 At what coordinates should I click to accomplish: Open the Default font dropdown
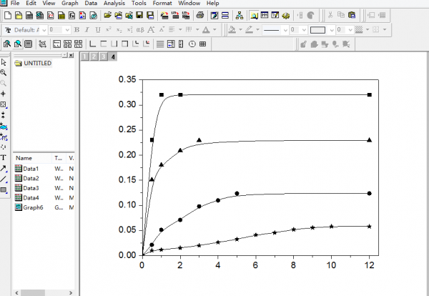coord(44,30)
